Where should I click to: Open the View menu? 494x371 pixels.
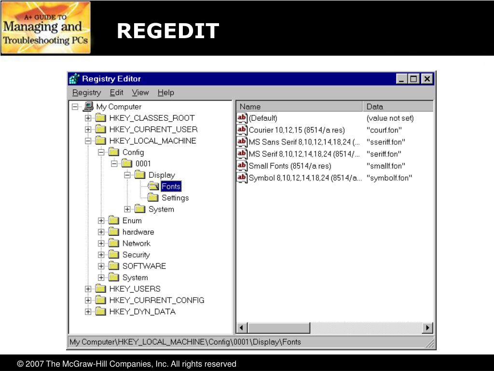140,93
